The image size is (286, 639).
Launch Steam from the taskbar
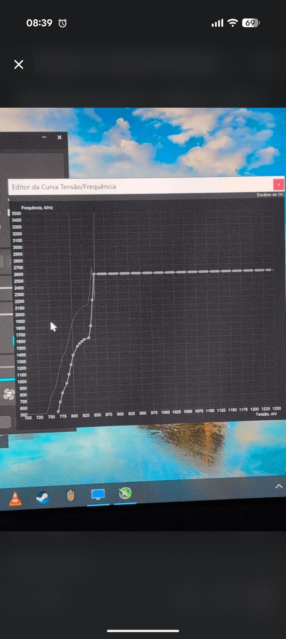(43, 497)
